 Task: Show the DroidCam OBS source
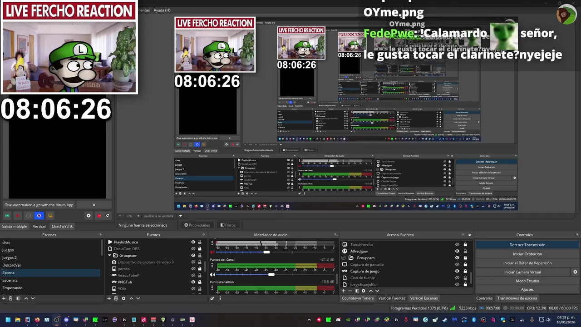(193, 249)
